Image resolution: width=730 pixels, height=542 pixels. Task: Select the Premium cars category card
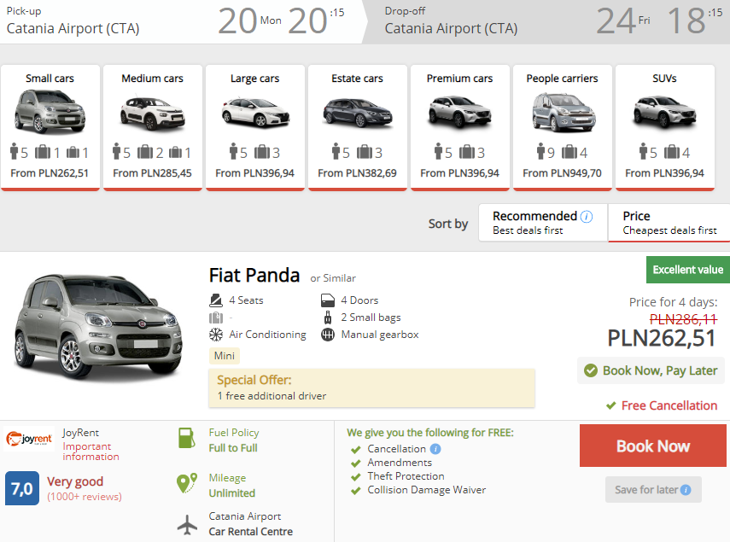click(460, 127)
